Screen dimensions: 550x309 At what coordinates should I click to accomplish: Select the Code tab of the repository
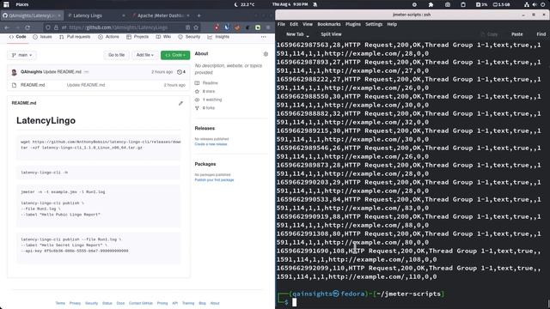[x=17, y=37]
